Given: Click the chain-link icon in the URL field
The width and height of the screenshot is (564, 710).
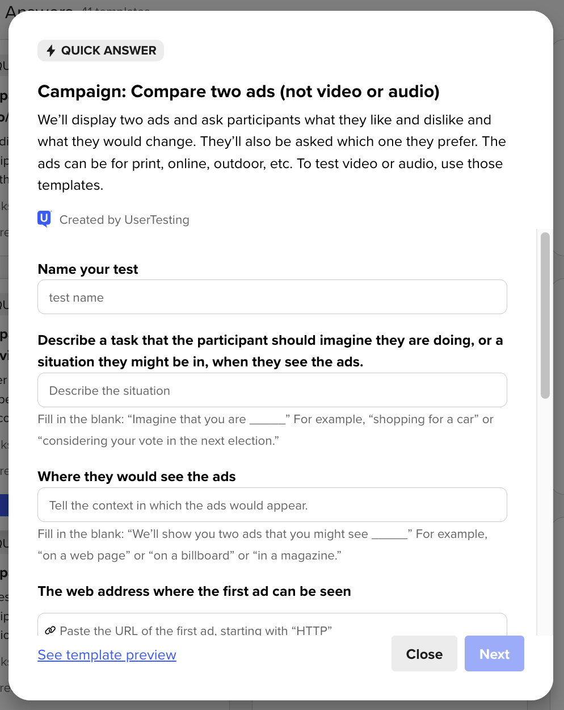Looking at the screenshot, I should pyautogui.click(x=50, y=629).
